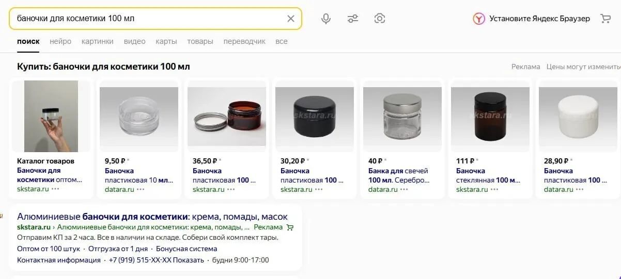Open more options dots on 40 ₽ card
Viewport: 621px width, 279px height.
[404, 189]
